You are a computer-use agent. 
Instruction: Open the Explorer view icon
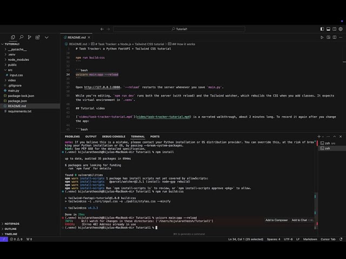coord(13,37)
